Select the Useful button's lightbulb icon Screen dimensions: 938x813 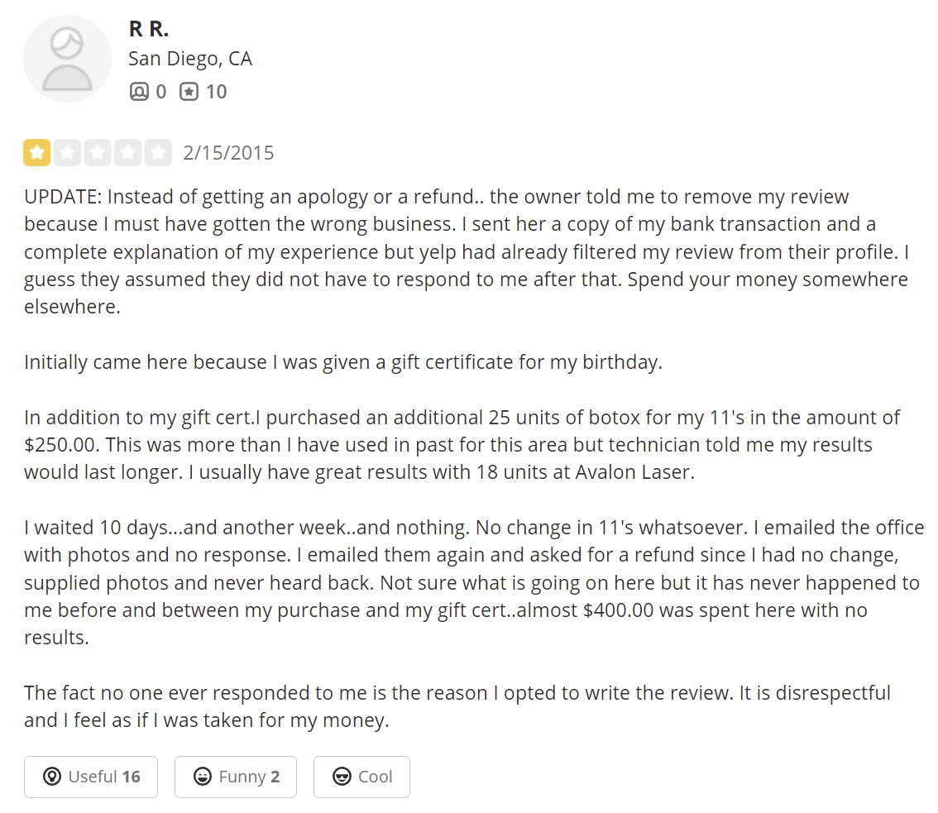(52, 777)
